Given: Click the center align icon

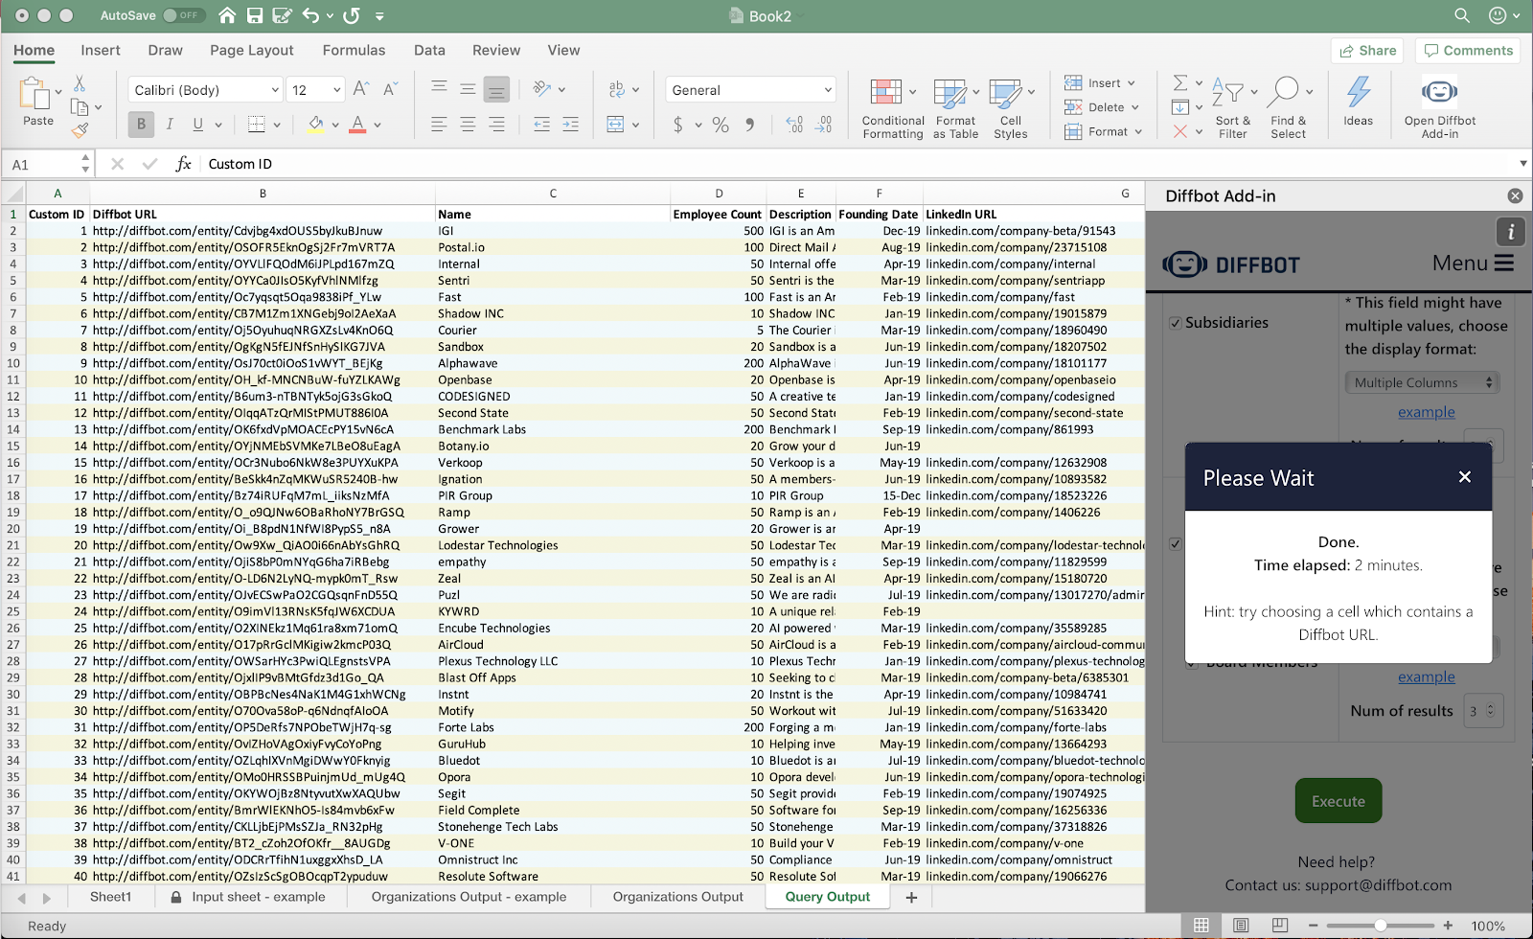Looking at the screenshot, I should [x=468, y=125].
